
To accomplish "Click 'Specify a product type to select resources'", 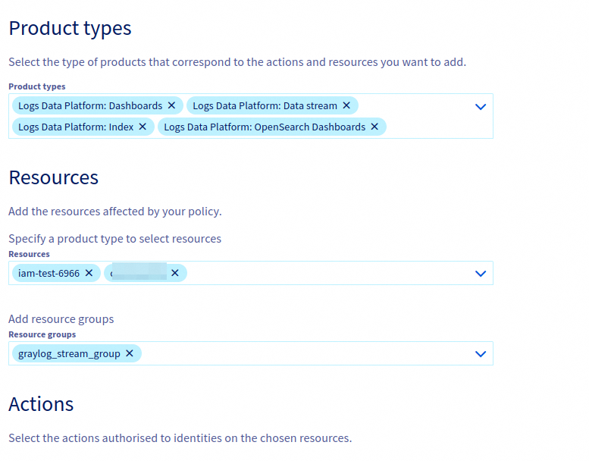I will click(x=115, y=239).
